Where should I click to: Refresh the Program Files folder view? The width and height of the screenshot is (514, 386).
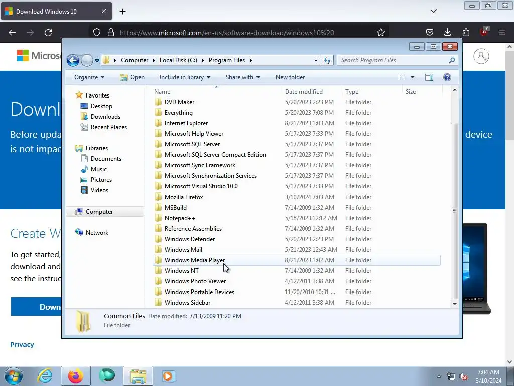point(327,60)
